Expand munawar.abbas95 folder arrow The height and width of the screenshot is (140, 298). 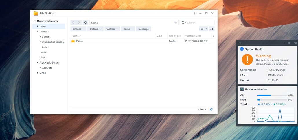pyautogui.click(x=40, y=42)
